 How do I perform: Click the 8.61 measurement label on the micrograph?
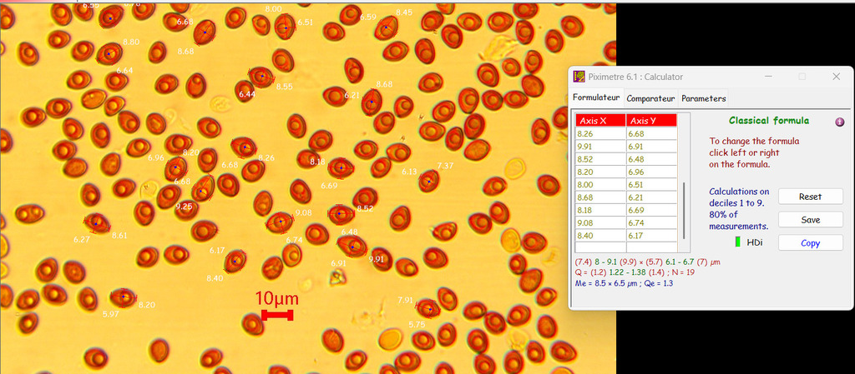[x=120, y=236]
